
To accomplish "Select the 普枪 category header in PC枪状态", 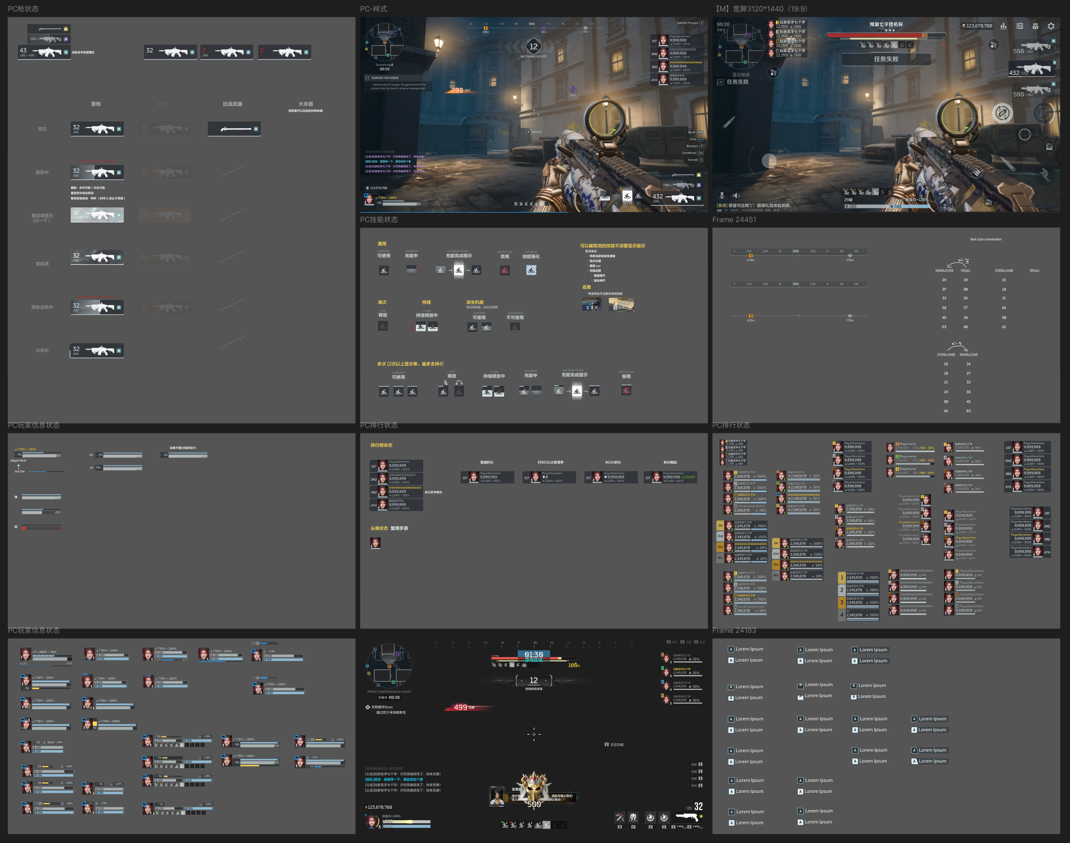I will [96, 104].
